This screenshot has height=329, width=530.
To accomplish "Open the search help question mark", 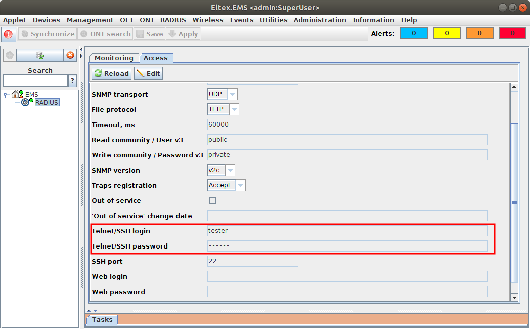I will (x=72, y=81).
